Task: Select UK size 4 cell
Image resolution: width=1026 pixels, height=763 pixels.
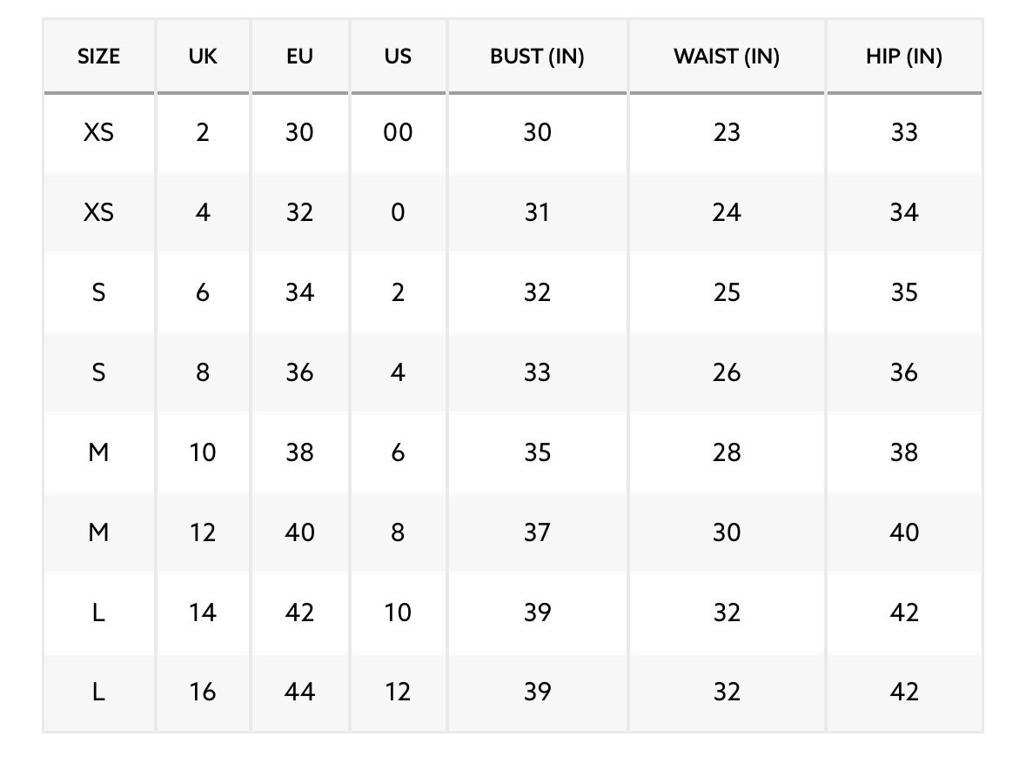Action: tap(203, 212)
